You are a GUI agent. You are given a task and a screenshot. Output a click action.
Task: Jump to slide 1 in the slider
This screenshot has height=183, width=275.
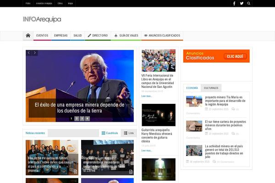tap(71, 118)
